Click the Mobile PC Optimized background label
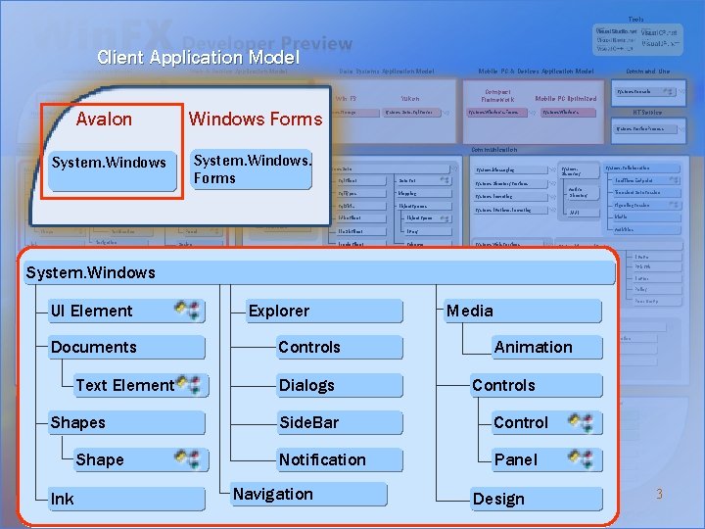705x529 pixels. [566, 99]
